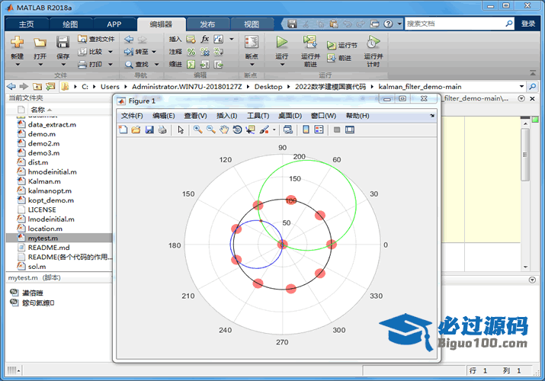Click the help question mark icon

pyautogui.click(x=388, y=24)
